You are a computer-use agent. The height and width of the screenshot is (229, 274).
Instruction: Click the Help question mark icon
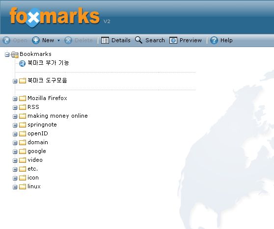214,40
